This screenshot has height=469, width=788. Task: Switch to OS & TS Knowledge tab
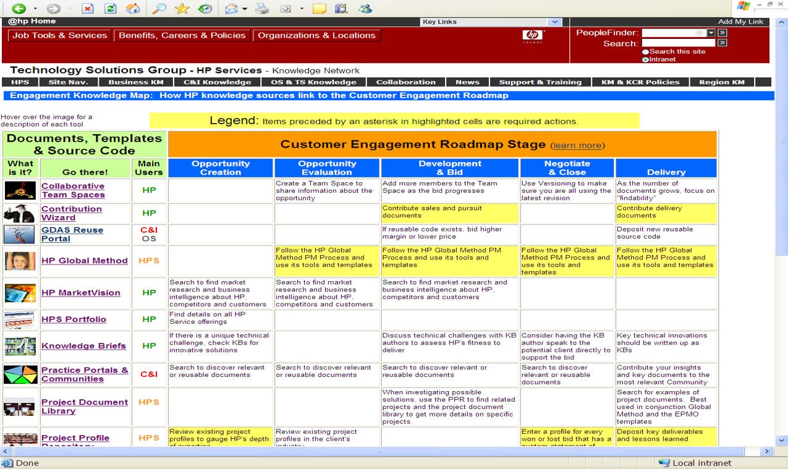point(314,82)
